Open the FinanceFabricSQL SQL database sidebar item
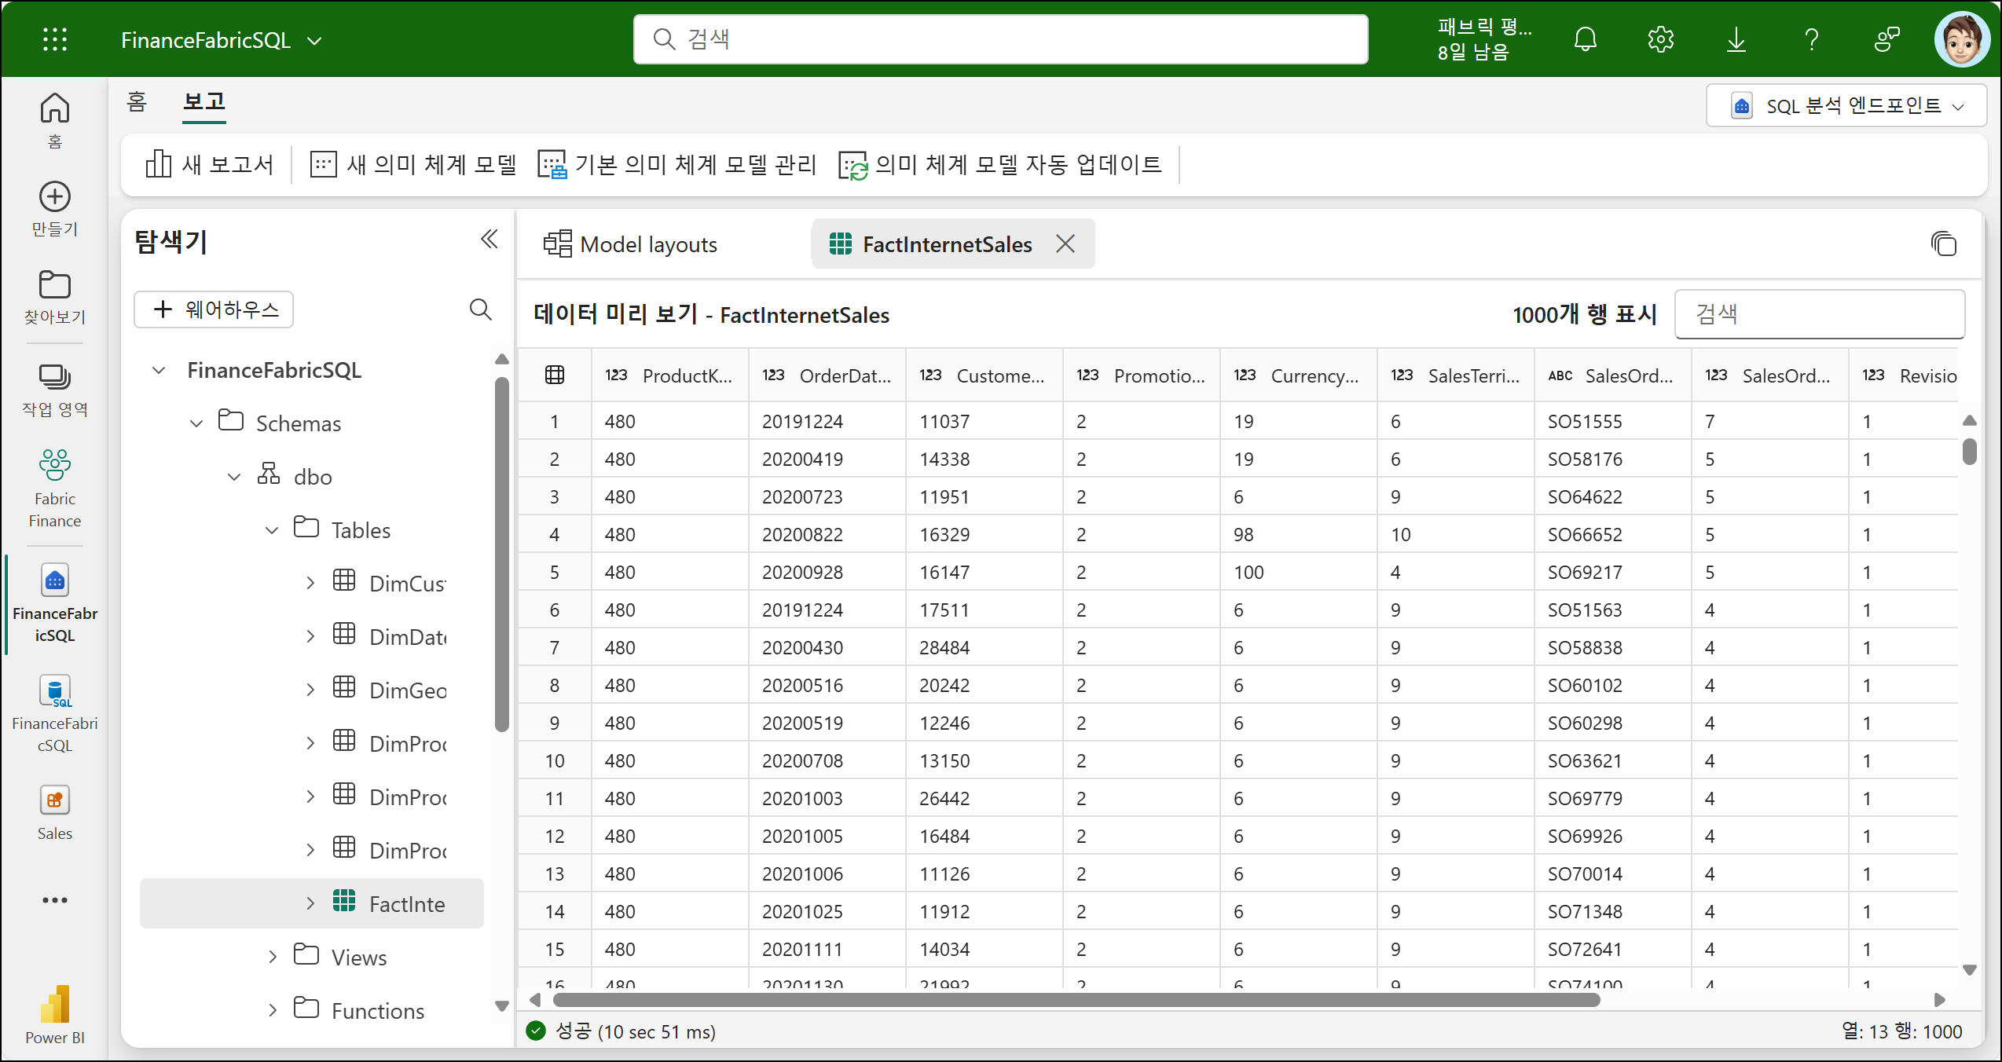 (x=55, y=713)
